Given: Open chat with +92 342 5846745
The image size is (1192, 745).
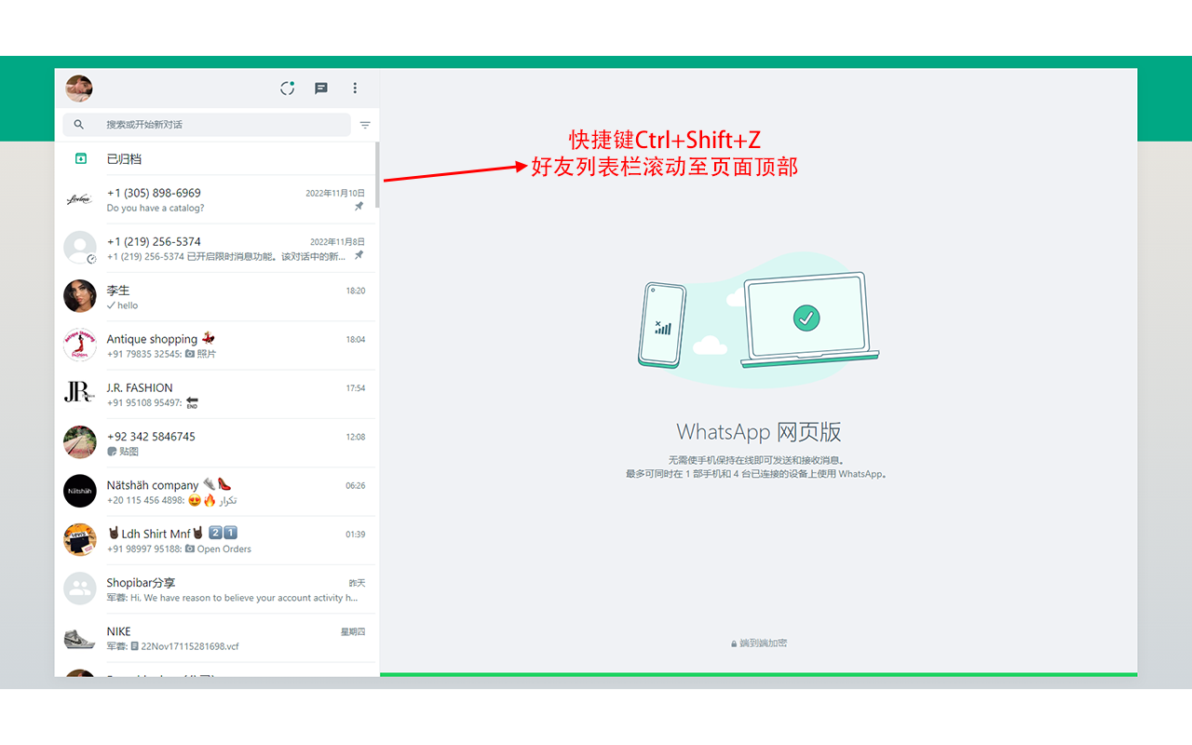Looking at the screenshot, I should (x=216, y=442).
